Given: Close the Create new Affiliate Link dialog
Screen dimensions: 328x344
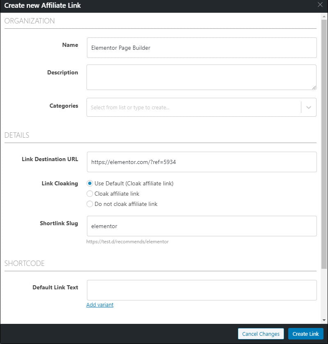Looking at the screenshot, I should tap(320, 5).
